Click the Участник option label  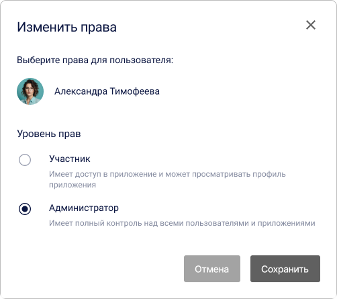tap(70, 159)
